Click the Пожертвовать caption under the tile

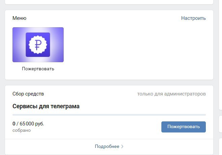pos(38,69)
